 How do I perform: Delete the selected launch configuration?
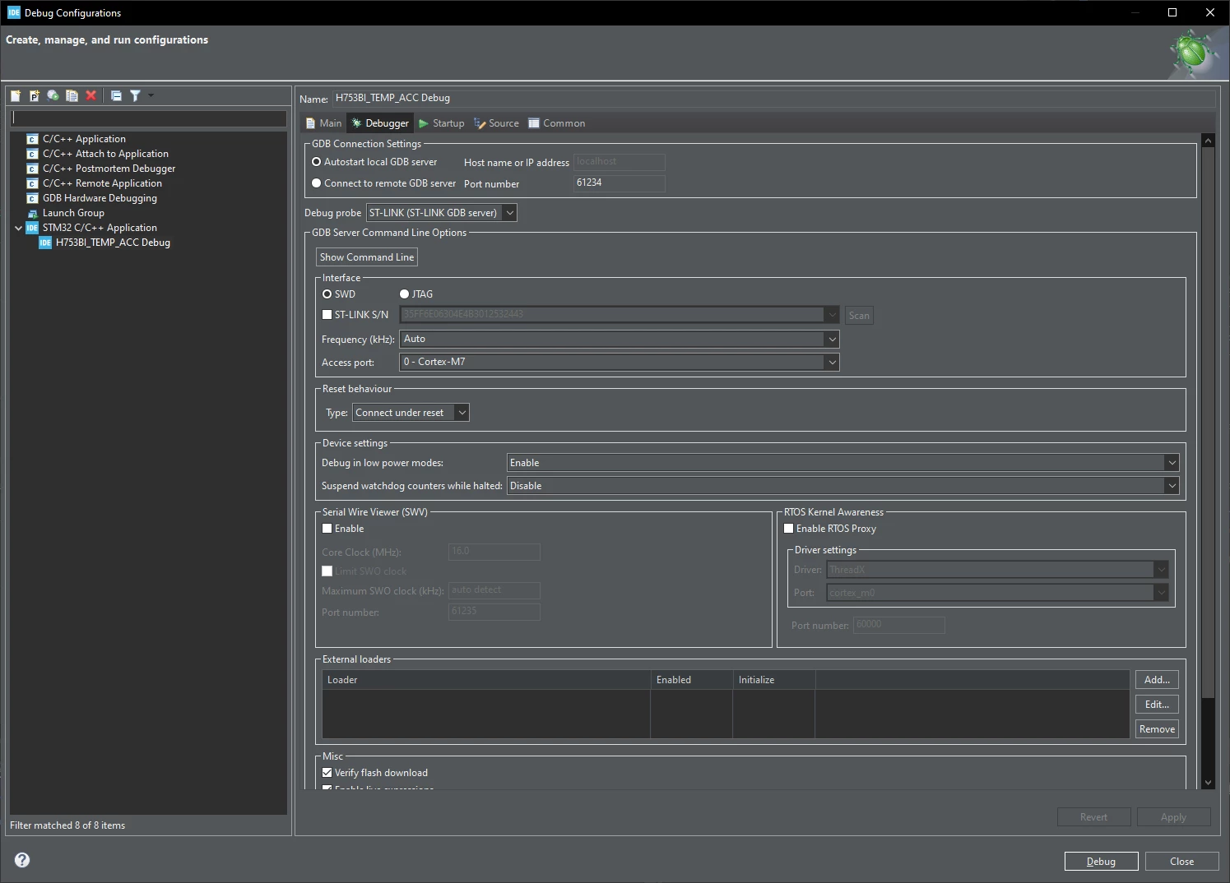click(91, 95)
